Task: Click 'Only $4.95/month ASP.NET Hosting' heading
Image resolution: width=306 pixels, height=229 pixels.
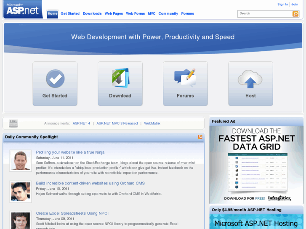Action: click(247, 210)
